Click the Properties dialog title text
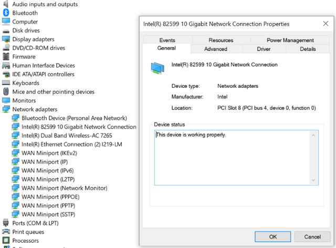336x248 pixels. [216, 24]
